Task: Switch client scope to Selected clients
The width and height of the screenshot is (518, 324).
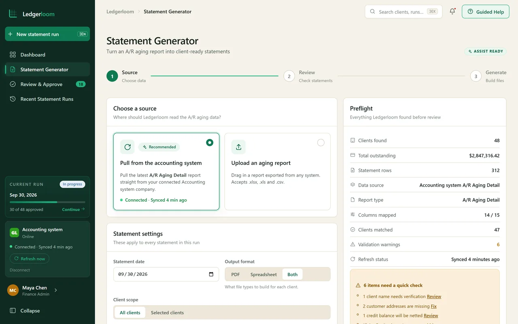Action: tap(167, 313)
